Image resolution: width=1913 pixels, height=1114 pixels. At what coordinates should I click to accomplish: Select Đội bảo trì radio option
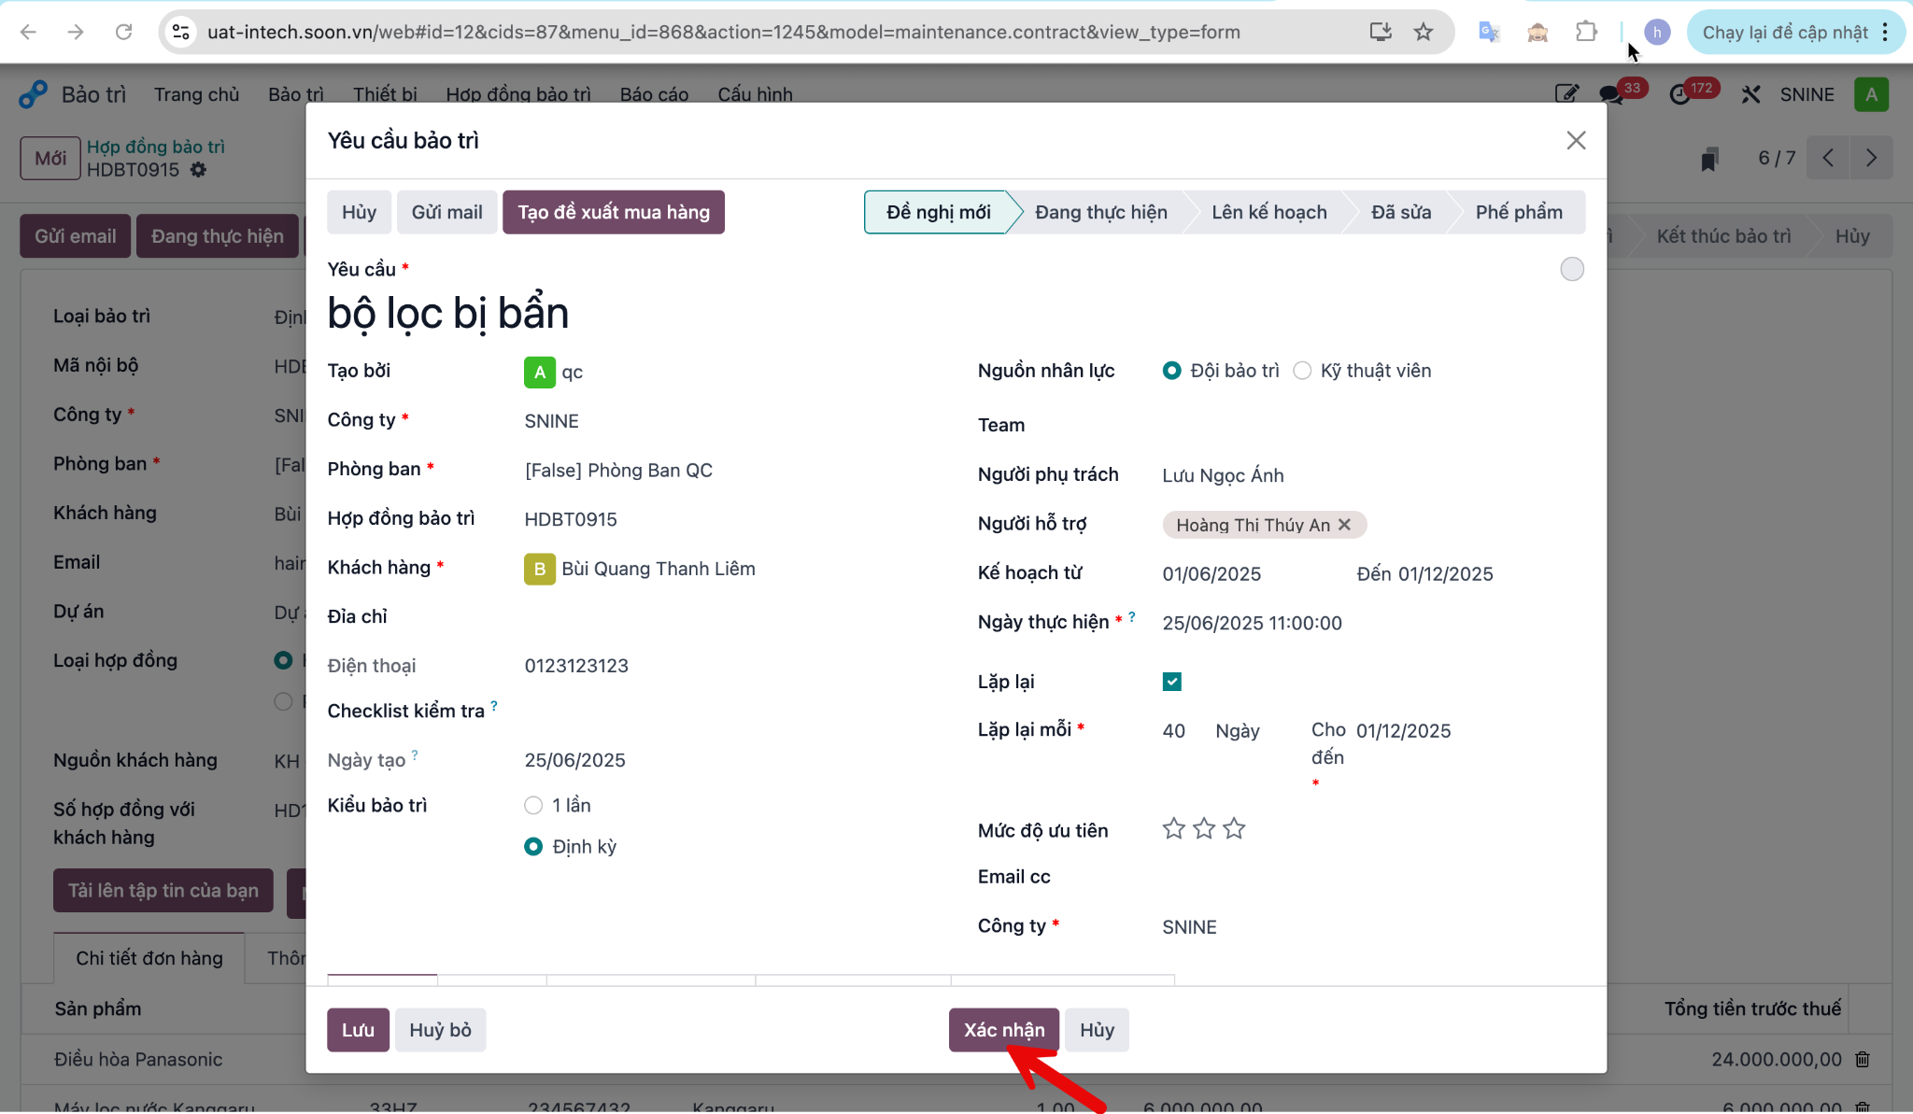tap(1171, 371)
